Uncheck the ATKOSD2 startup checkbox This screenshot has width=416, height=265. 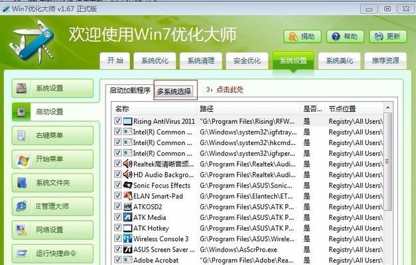[118, 206]
